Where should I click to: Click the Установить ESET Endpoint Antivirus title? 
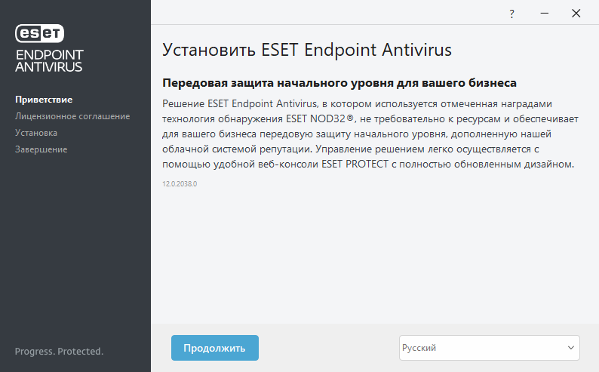pyautogui.click(x=307, y=51)
